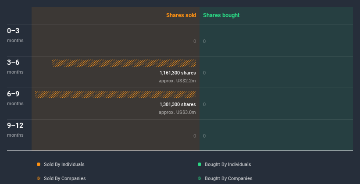
Task: Toggle the Bought By Companies legend label
Action: pos(228,178)
